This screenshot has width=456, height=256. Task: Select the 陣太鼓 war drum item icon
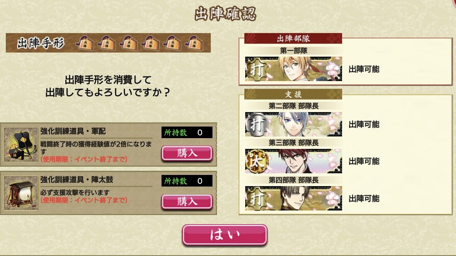click(21, 193)
